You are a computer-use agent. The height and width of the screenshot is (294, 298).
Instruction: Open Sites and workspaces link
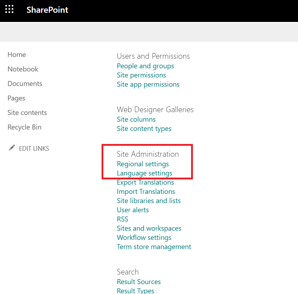149,229
